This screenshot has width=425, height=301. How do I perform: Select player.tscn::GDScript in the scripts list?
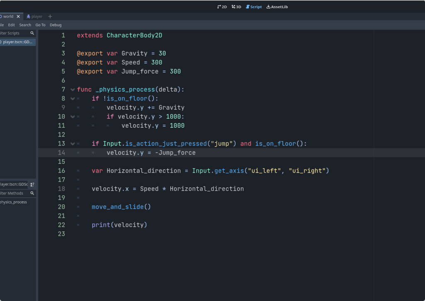click(17, 42)
